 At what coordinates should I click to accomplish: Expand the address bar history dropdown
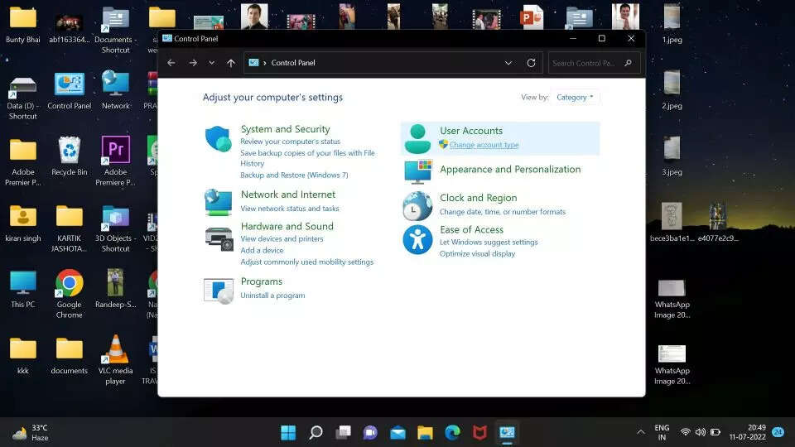click(x=508, y=63)
